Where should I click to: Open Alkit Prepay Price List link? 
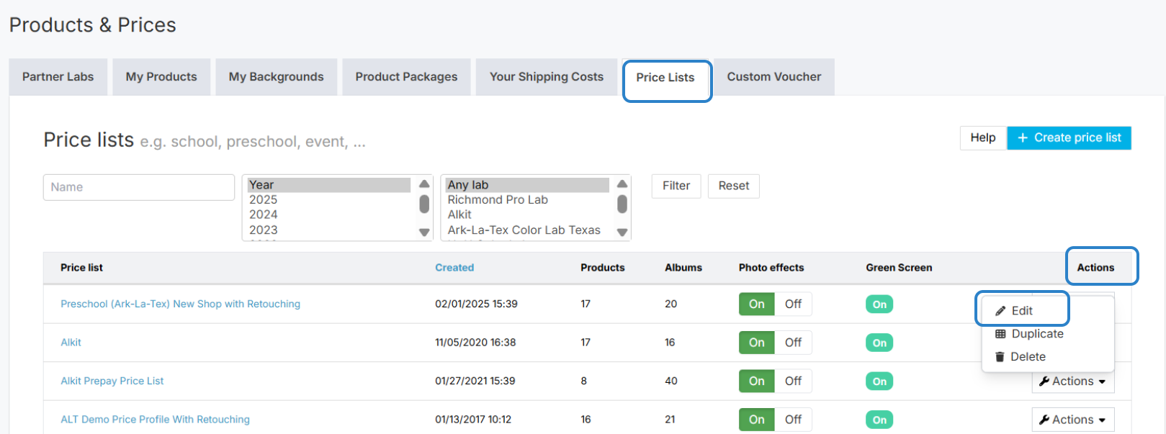pyautogui.click(x=112, y=381)
